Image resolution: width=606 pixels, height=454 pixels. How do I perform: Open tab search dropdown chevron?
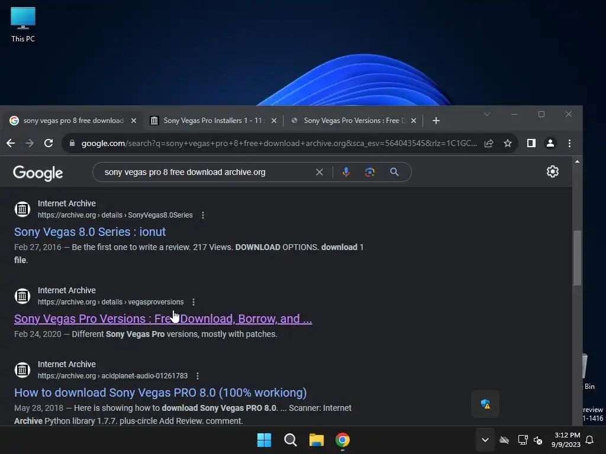coord(487,114)
